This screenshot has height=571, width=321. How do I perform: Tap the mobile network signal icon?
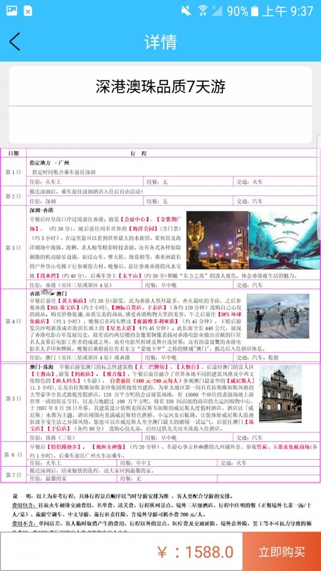217,11
